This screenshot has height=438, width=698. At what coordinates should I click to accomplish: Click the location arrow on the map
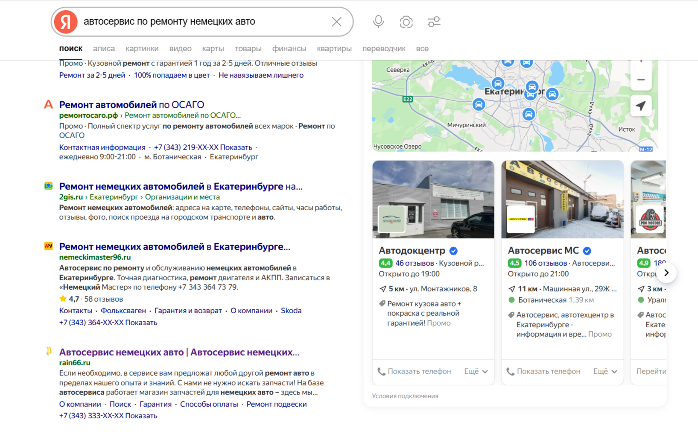click(641, 106)
